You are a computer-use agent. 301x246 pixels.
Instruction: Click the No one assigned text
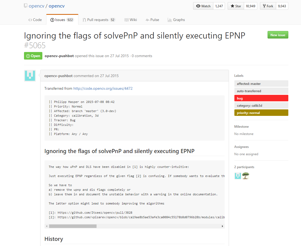click(x=246, y=154)
